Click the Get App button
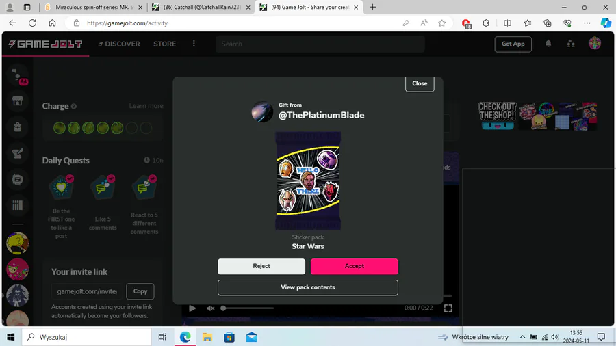Screen dimensions: 616x346 pyautogui.click(x=513, y=44)
